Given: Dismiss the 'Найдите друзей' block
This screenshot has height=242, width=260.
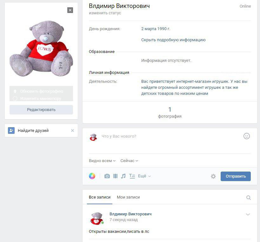Looking at the screenshot, I should point(72,130).
